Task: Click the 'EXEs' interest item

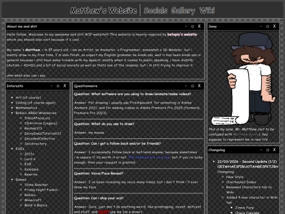Action: [20, 148]
